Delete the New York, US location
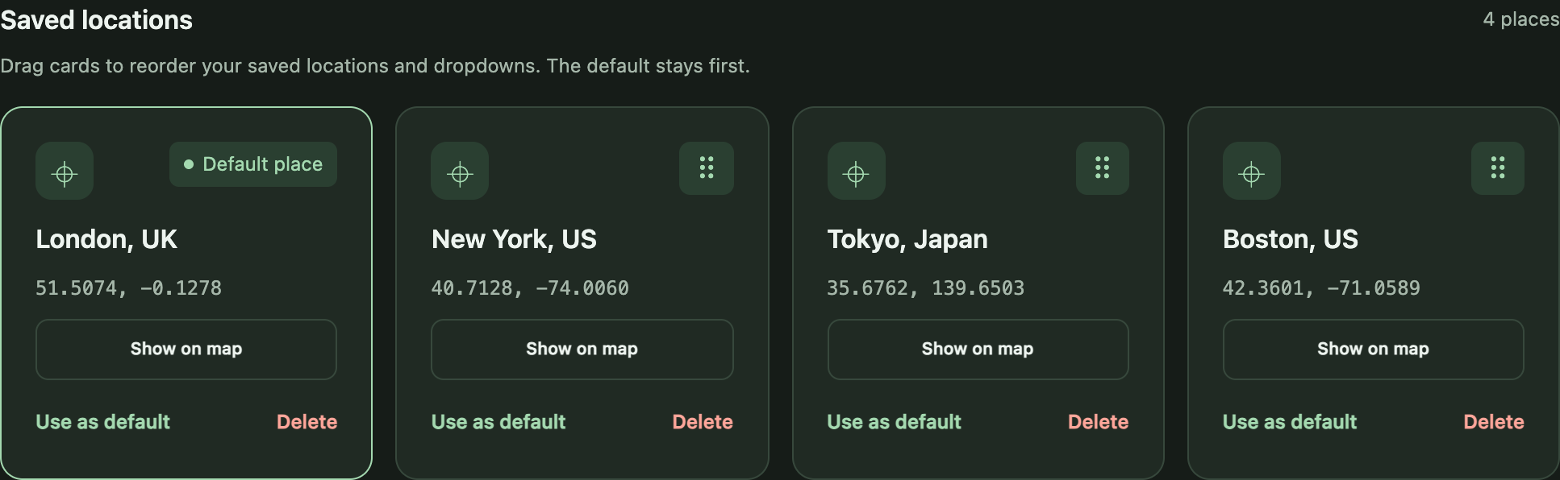 click(x=703, y=422)
